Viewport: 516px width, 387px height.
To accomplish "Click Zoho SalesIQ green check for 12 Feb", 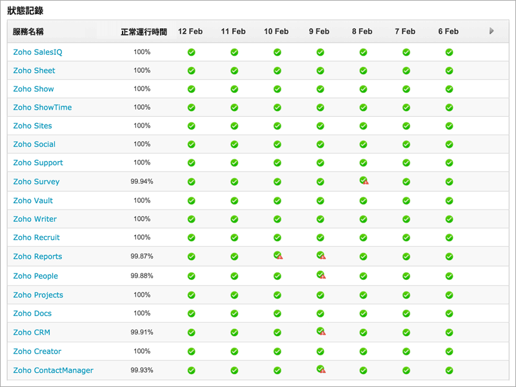I will [191, 52].
